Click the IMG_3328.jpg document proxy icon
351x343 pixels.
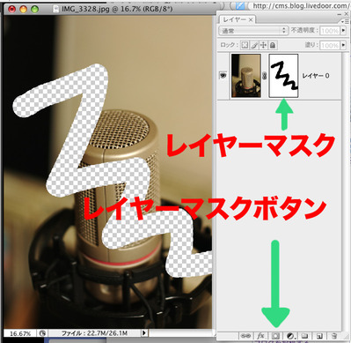coord(55,9)
